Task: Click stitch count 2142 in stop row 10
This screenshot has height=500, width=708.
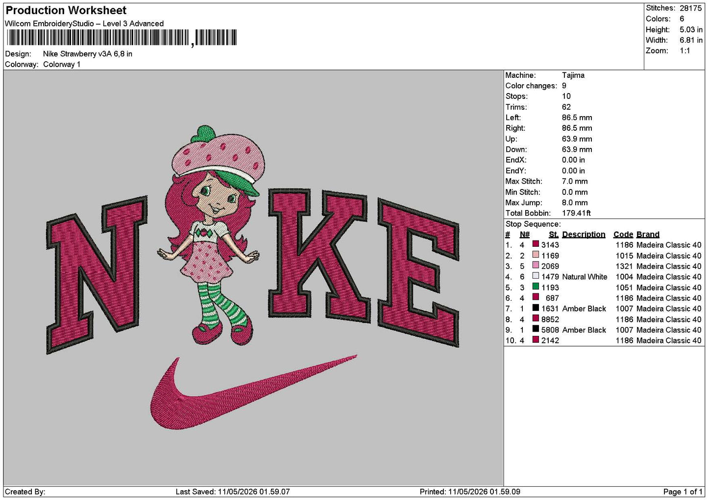Action: pos(550,340)
